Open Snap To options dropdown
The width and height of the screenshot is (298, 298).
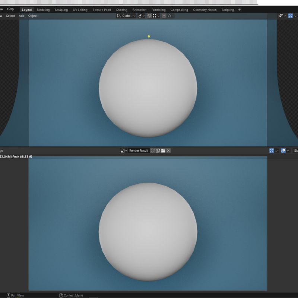pyautogui.click(x=156, y=16)
